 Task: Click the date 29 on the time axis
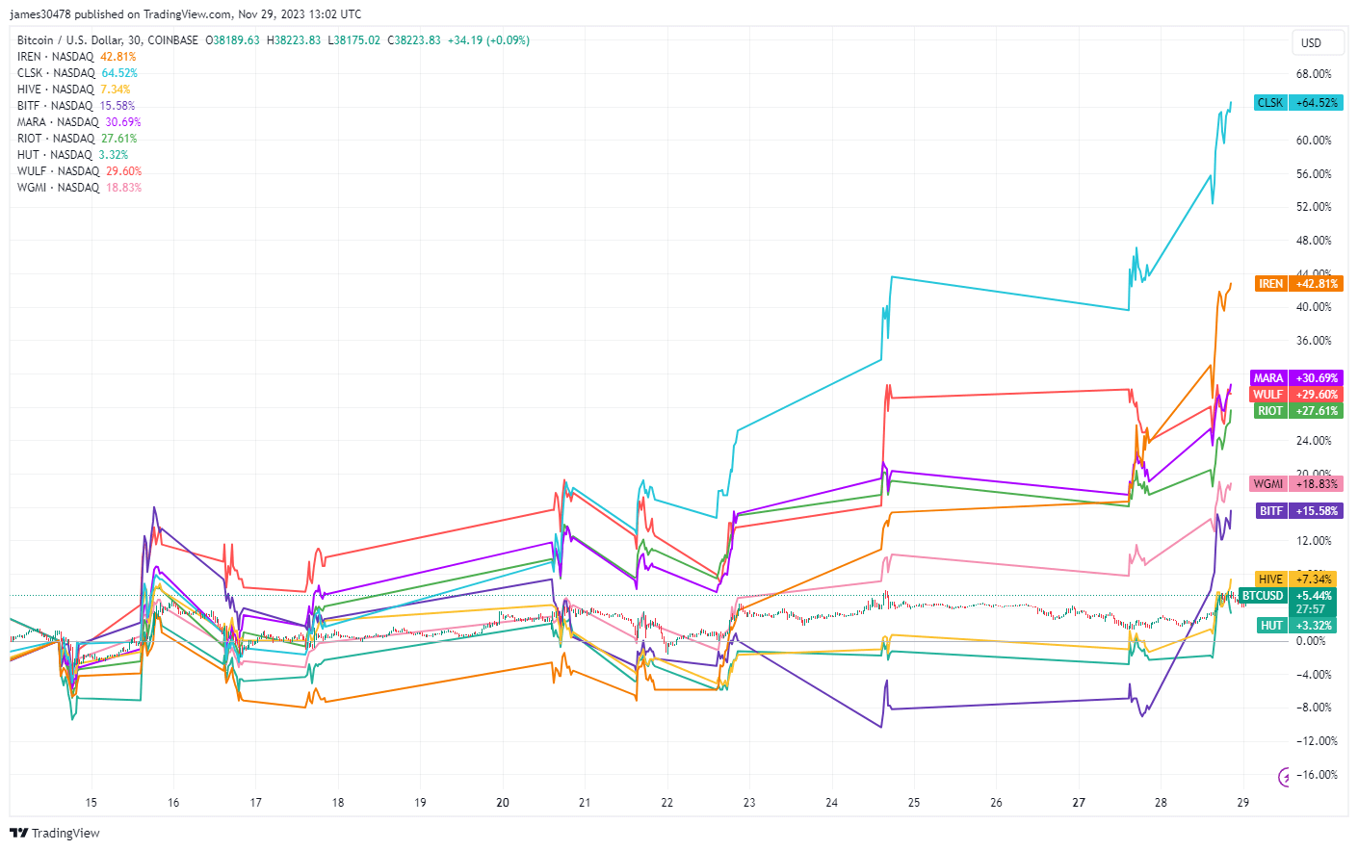1242,802
